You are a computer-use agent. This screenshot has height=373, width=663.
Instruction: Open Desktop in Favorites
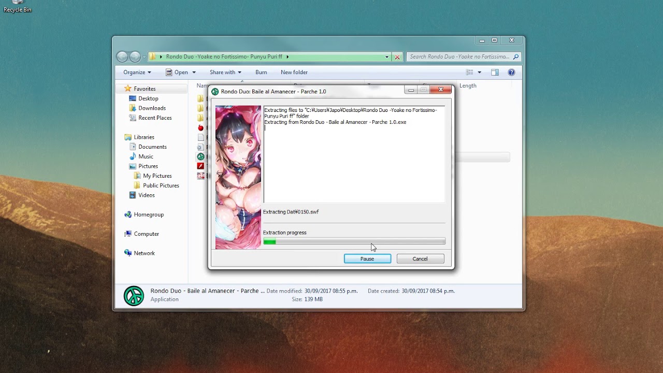tap(148, 98)
